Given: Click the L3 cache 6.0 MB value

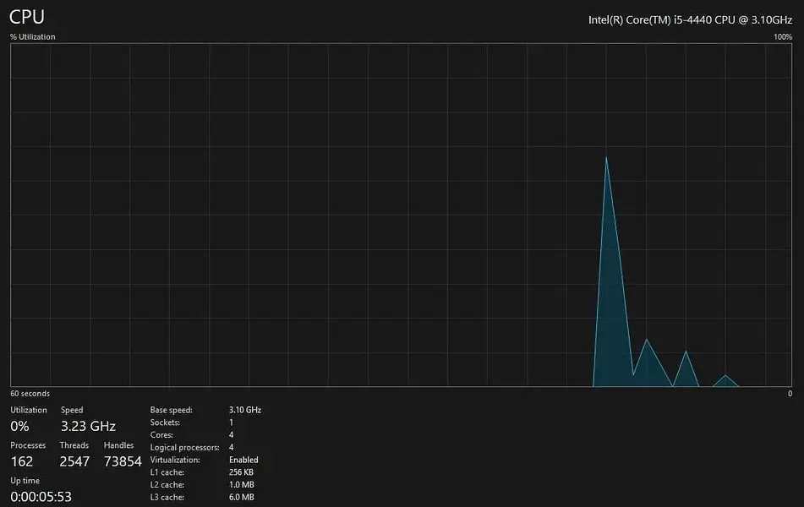Looking at the screenshot, I should (x=242, y=498).
